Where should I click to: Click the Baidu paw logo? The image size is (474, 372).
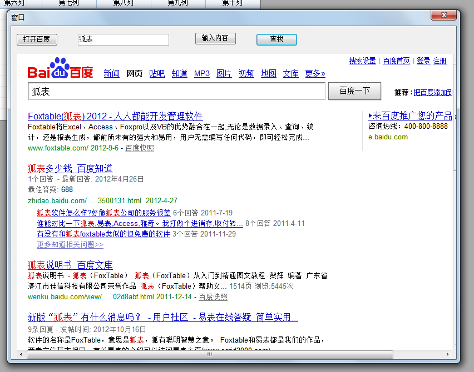point(60,68)
